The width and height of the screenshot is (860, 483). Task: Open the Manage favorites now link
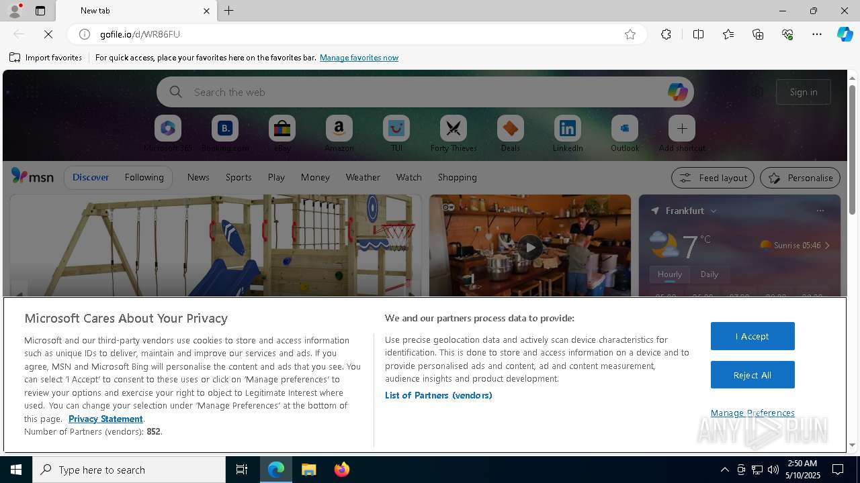(x=359, y=58)
